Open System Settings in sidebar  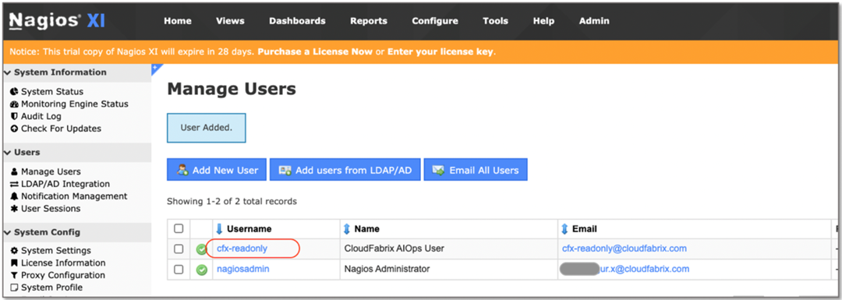coord(56,251)
